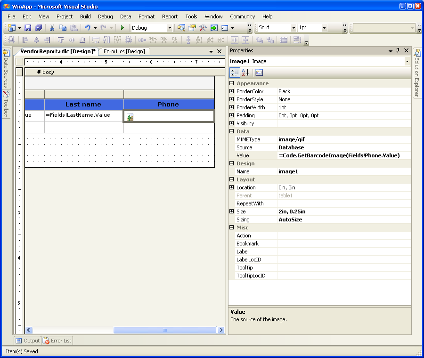Open the Debug configuration dropdown
The height and width of the screenshot is (358, 424).
(x=170, y=28)
